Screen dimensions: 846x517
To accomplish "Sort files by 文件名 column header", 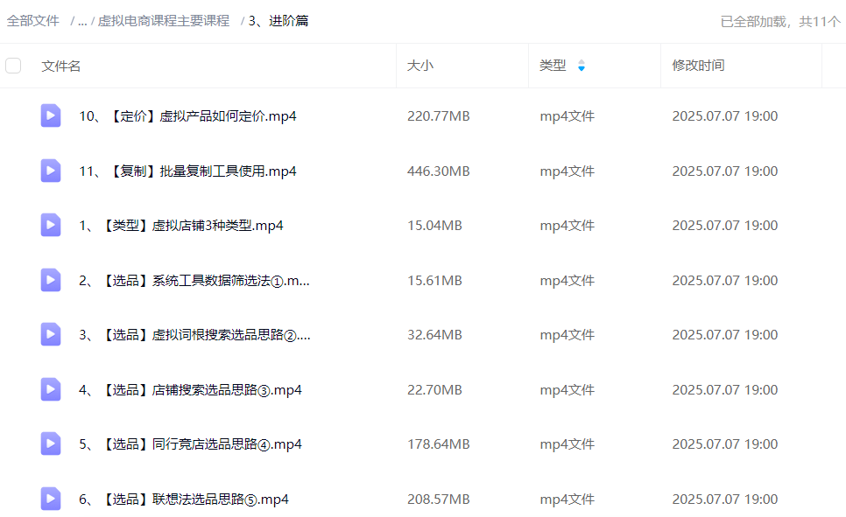I will click(61, 66).
